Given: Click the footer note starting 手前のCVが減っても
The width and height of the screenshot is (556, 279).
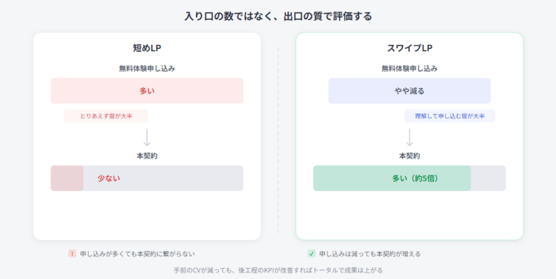Looking at the screenshot, I should pyautogui.click(x=278, y=270).
